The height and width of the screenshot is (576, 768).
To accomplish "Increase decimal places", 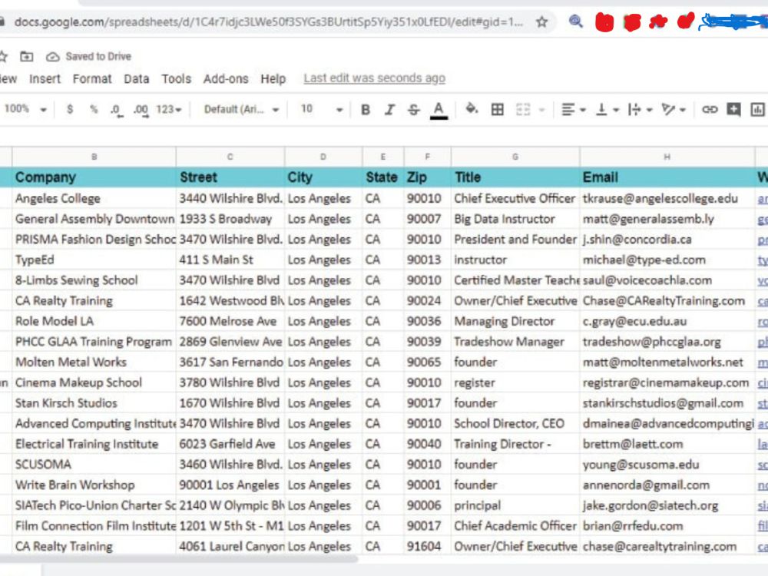I will click(x=141, y=110).
